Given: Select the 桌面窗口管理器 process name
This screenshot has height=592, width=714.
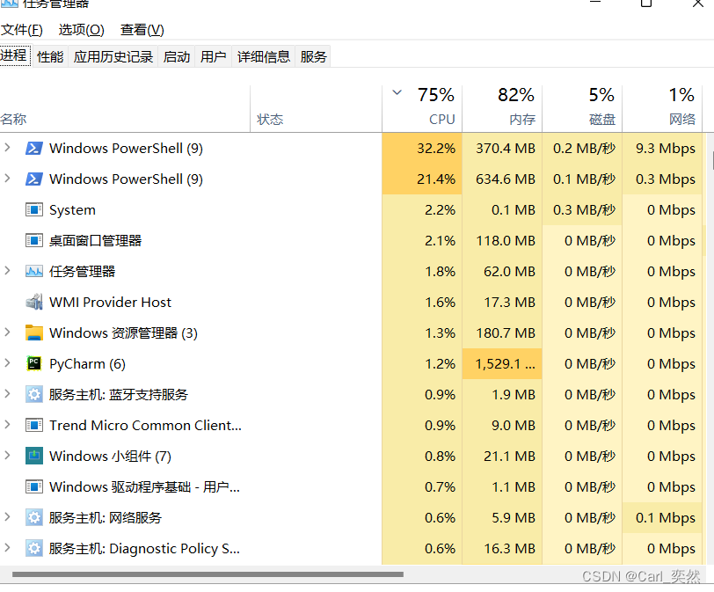Looking at the screenshot, I should click(95, 240).
